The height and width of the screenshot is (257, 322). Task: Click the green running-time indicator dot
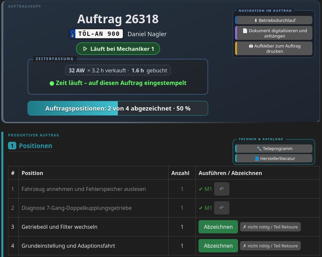coord(52,83)
